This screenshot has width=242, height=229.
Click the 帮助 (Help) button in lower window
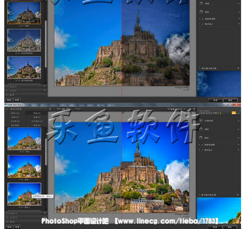pyautogui.click(x=9, y=227)
